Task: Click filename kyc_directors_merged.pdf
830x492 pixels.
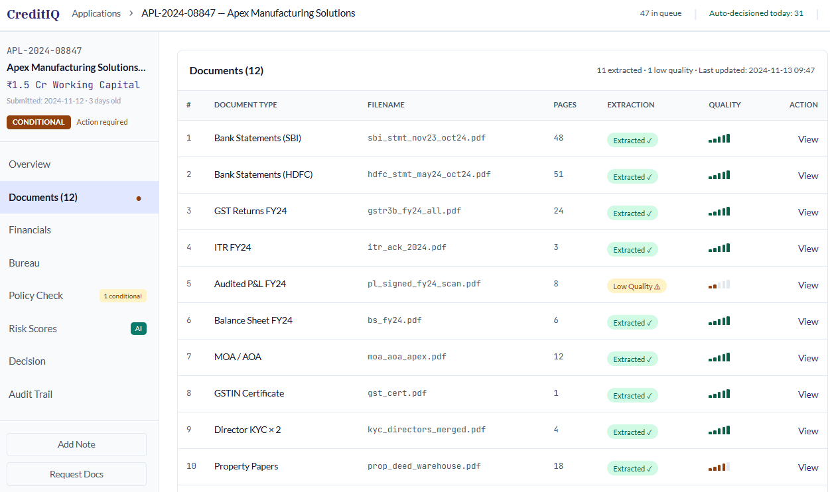Action: pyautogui.click(x=427, y=430)
